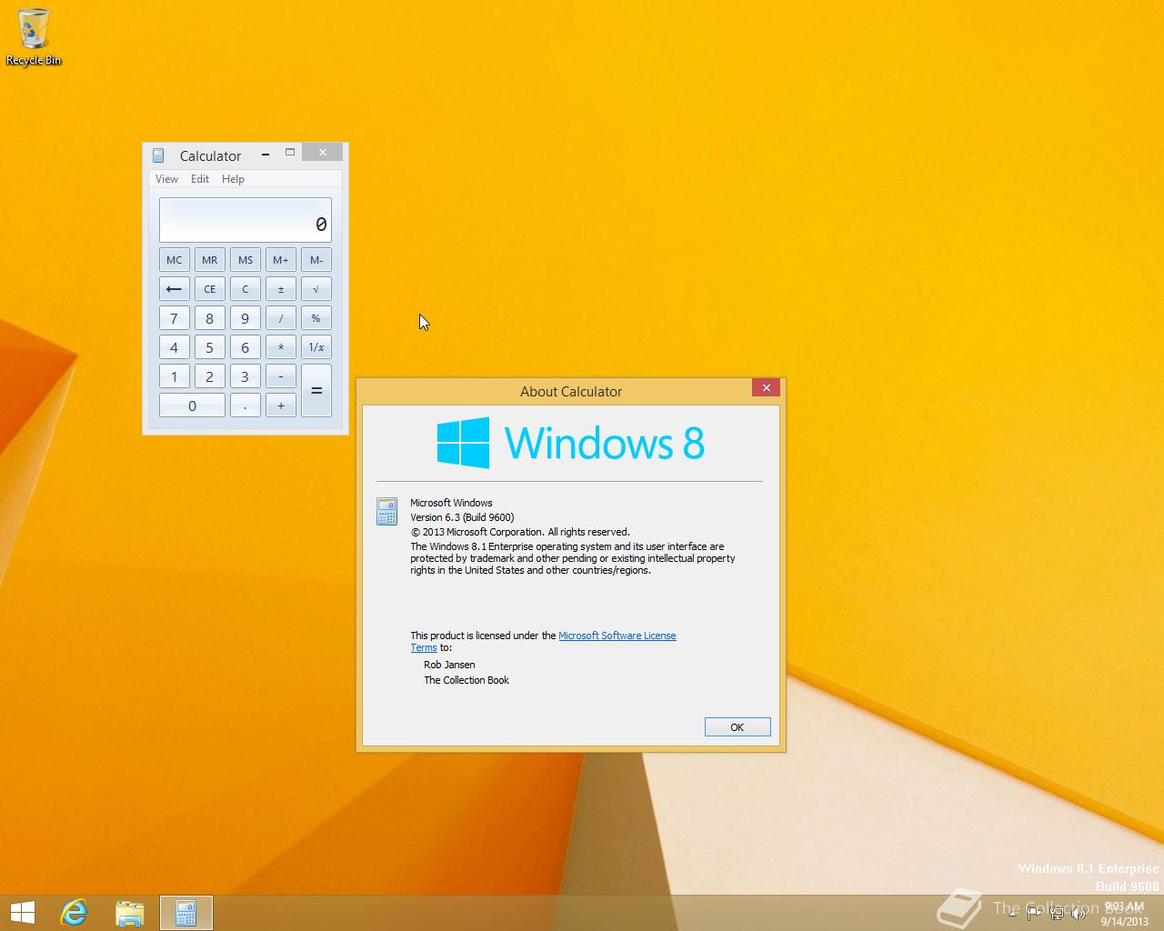The image size is (1164, 931).
Task: Click the MC memory clear button
Action: pos(175,260)
